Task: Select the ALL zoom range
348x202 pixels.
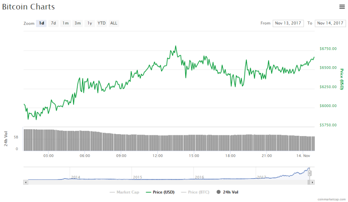Action: point(114,23)
